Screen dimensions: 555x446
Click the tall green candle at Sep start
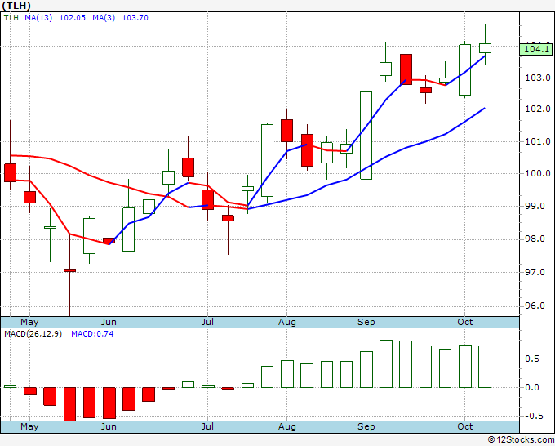point(366,136)
